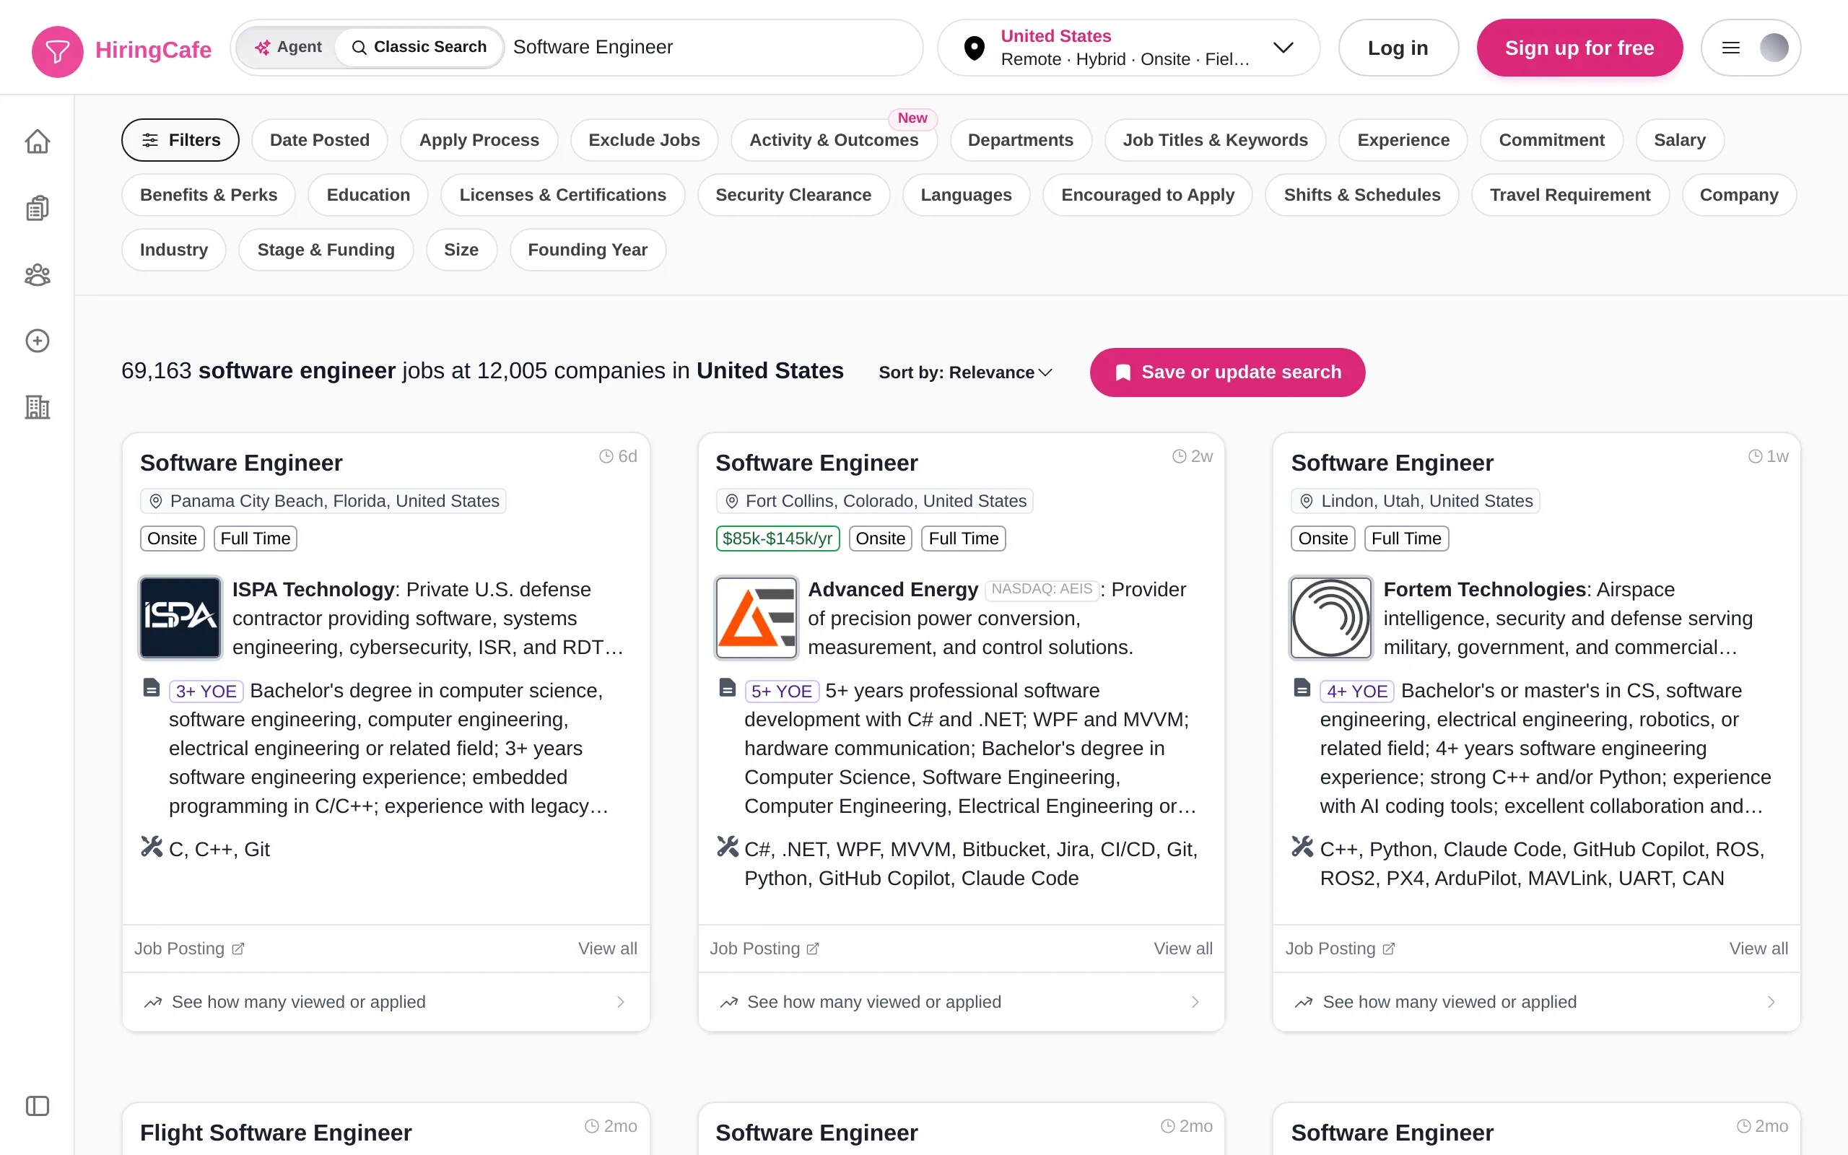Screen dimensions: 1848x1155
Task: Open the Licenses & Certifications filter
Action: [x=562, y=195]
